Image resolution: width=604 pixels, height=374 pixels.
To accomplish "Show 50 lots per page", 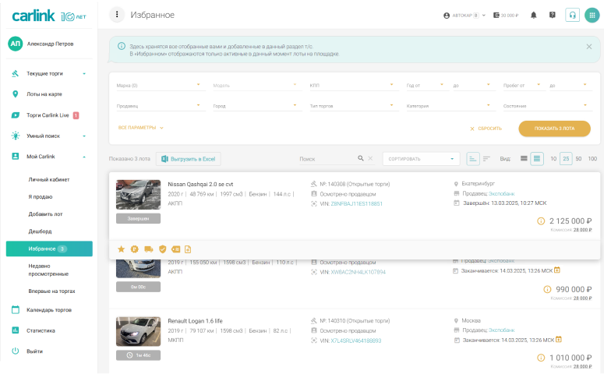I will tap(578, 159).
